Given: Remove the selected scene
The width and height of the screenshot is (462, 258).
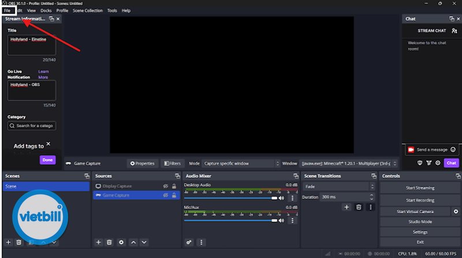Looking at the screenshot, I should (x=19, y=242).
